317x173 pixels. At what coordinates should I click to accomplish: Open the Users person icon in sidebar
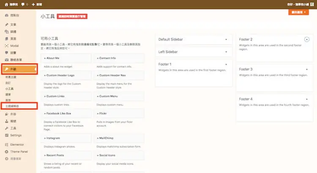7,121
